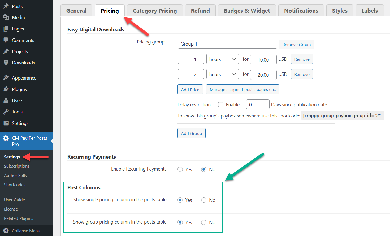Click the Pages icon in sidebar
This screenshot has width=390, height=236.
point(6,29)
